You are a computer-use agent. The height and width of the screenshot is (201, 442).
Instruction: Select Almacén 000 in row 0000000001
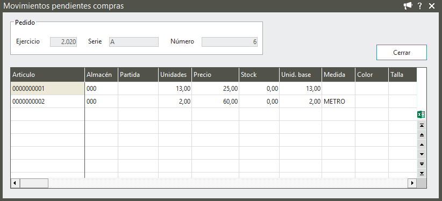click(102, 89)
